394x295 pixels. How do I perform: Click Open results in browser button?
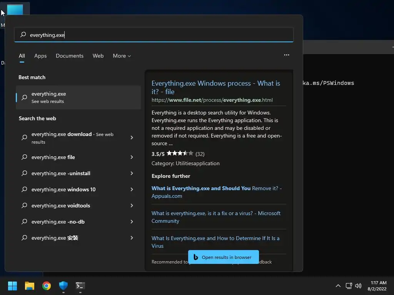coord(224,257)
